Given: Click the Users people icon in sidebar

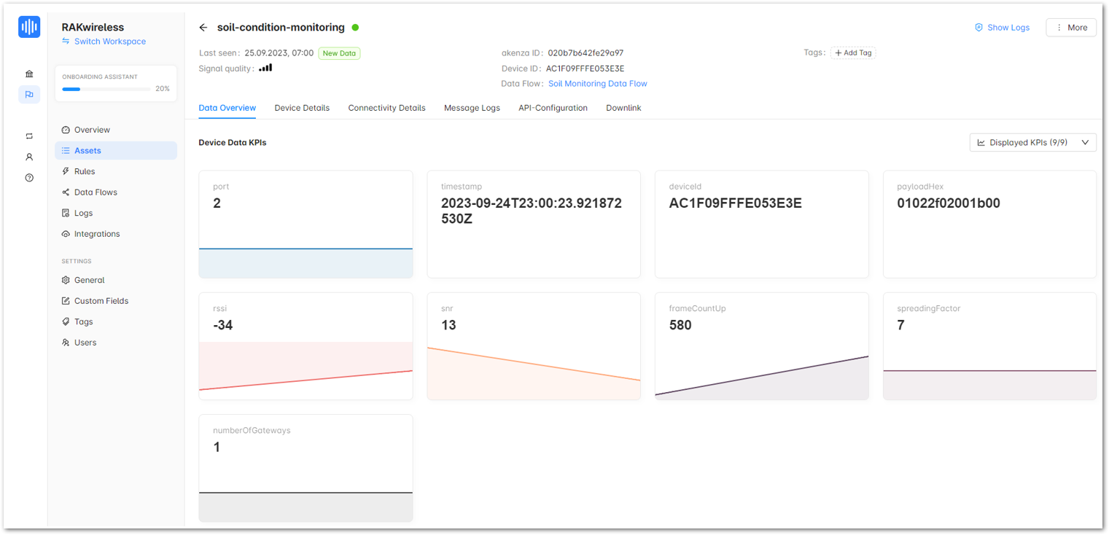Looking at the screenshot, I should point(66,343).
